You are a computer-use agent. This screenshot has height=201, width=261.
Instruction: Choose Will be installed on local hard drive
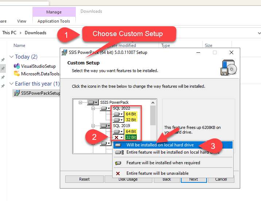(x=173, y=145)
